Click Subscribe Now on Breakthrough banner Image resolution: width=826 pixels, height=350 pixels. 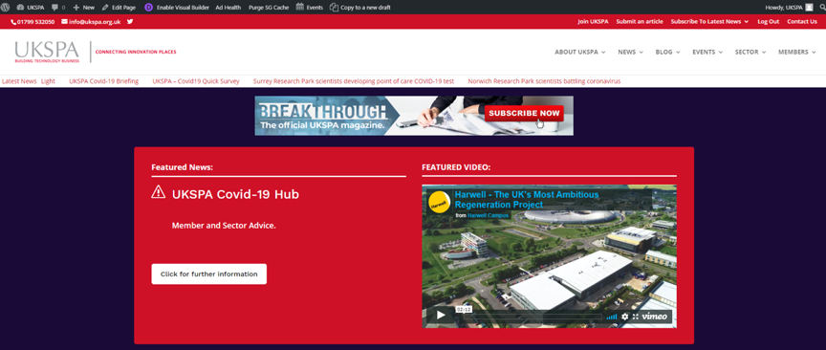(524, 114)
